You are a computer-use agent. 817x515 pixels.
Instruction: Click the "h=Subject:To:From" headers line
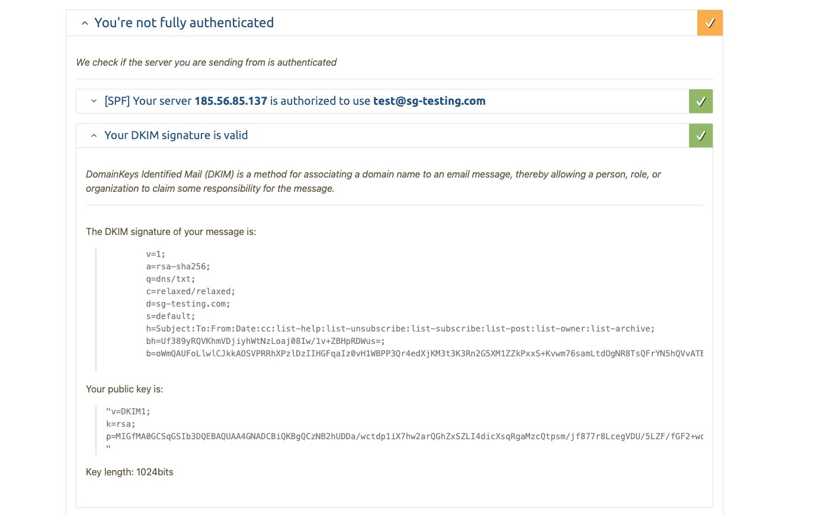point(401,329)
